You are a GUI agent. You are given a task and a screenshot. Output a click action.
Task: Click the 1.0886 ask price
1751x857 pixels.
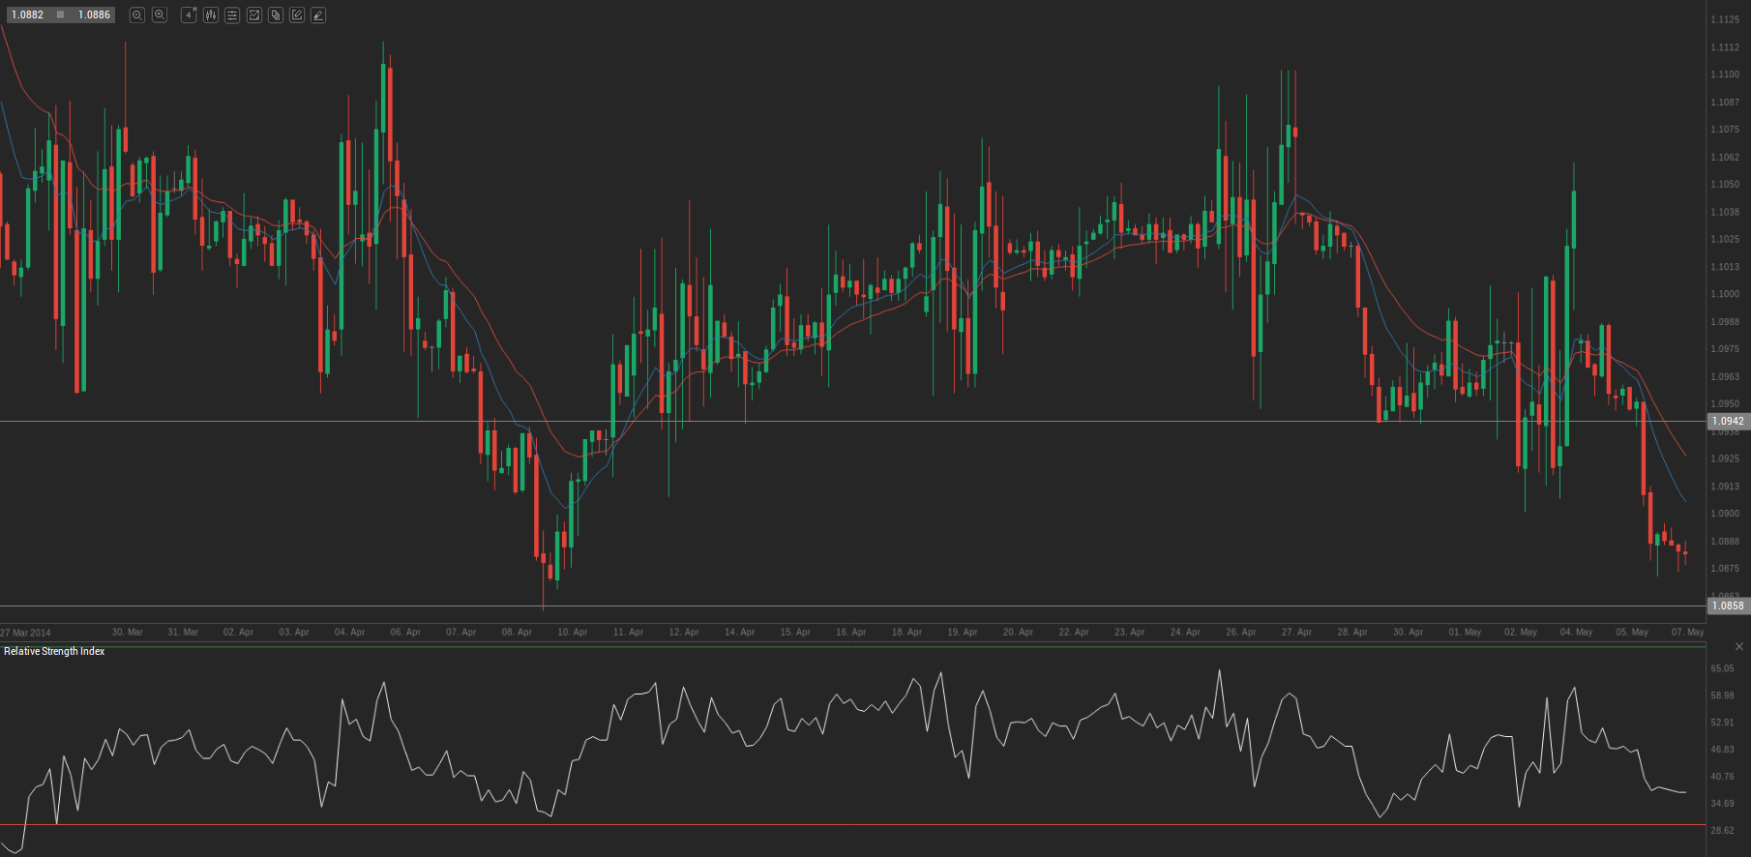pos(94,15)
